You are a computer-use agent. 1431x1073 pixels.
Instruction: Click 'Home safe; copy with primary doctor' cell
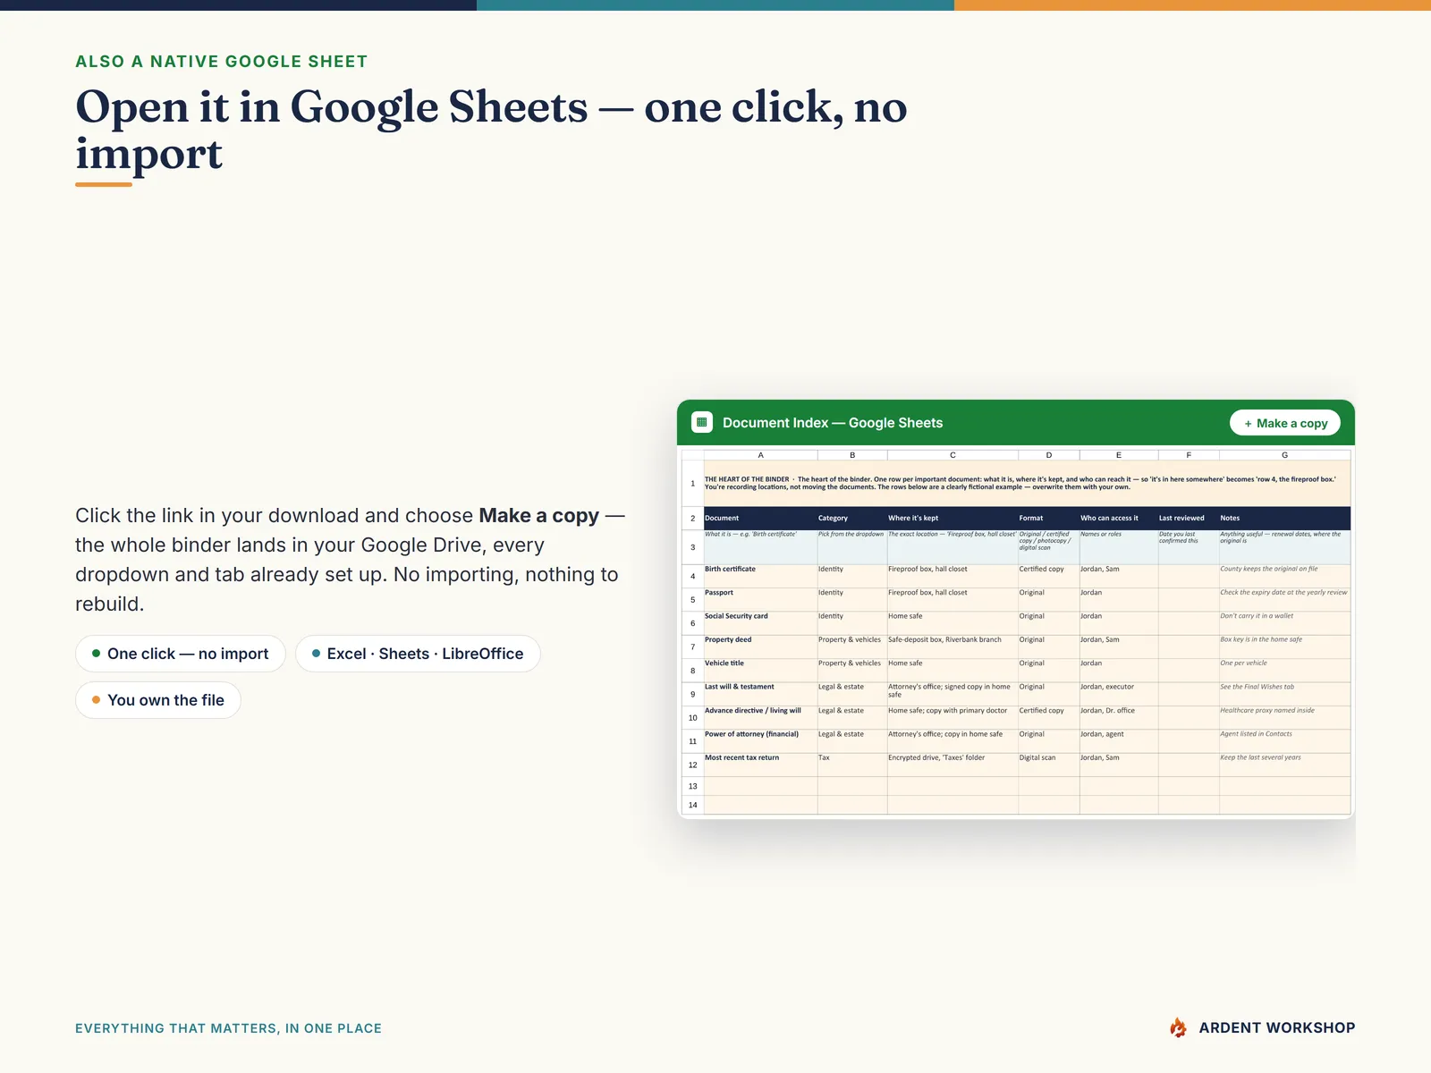tap(953, 717)
